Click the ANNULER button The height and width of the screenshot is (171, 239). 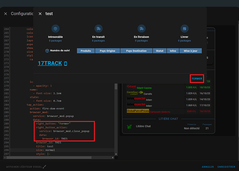(x=207, y=167)
